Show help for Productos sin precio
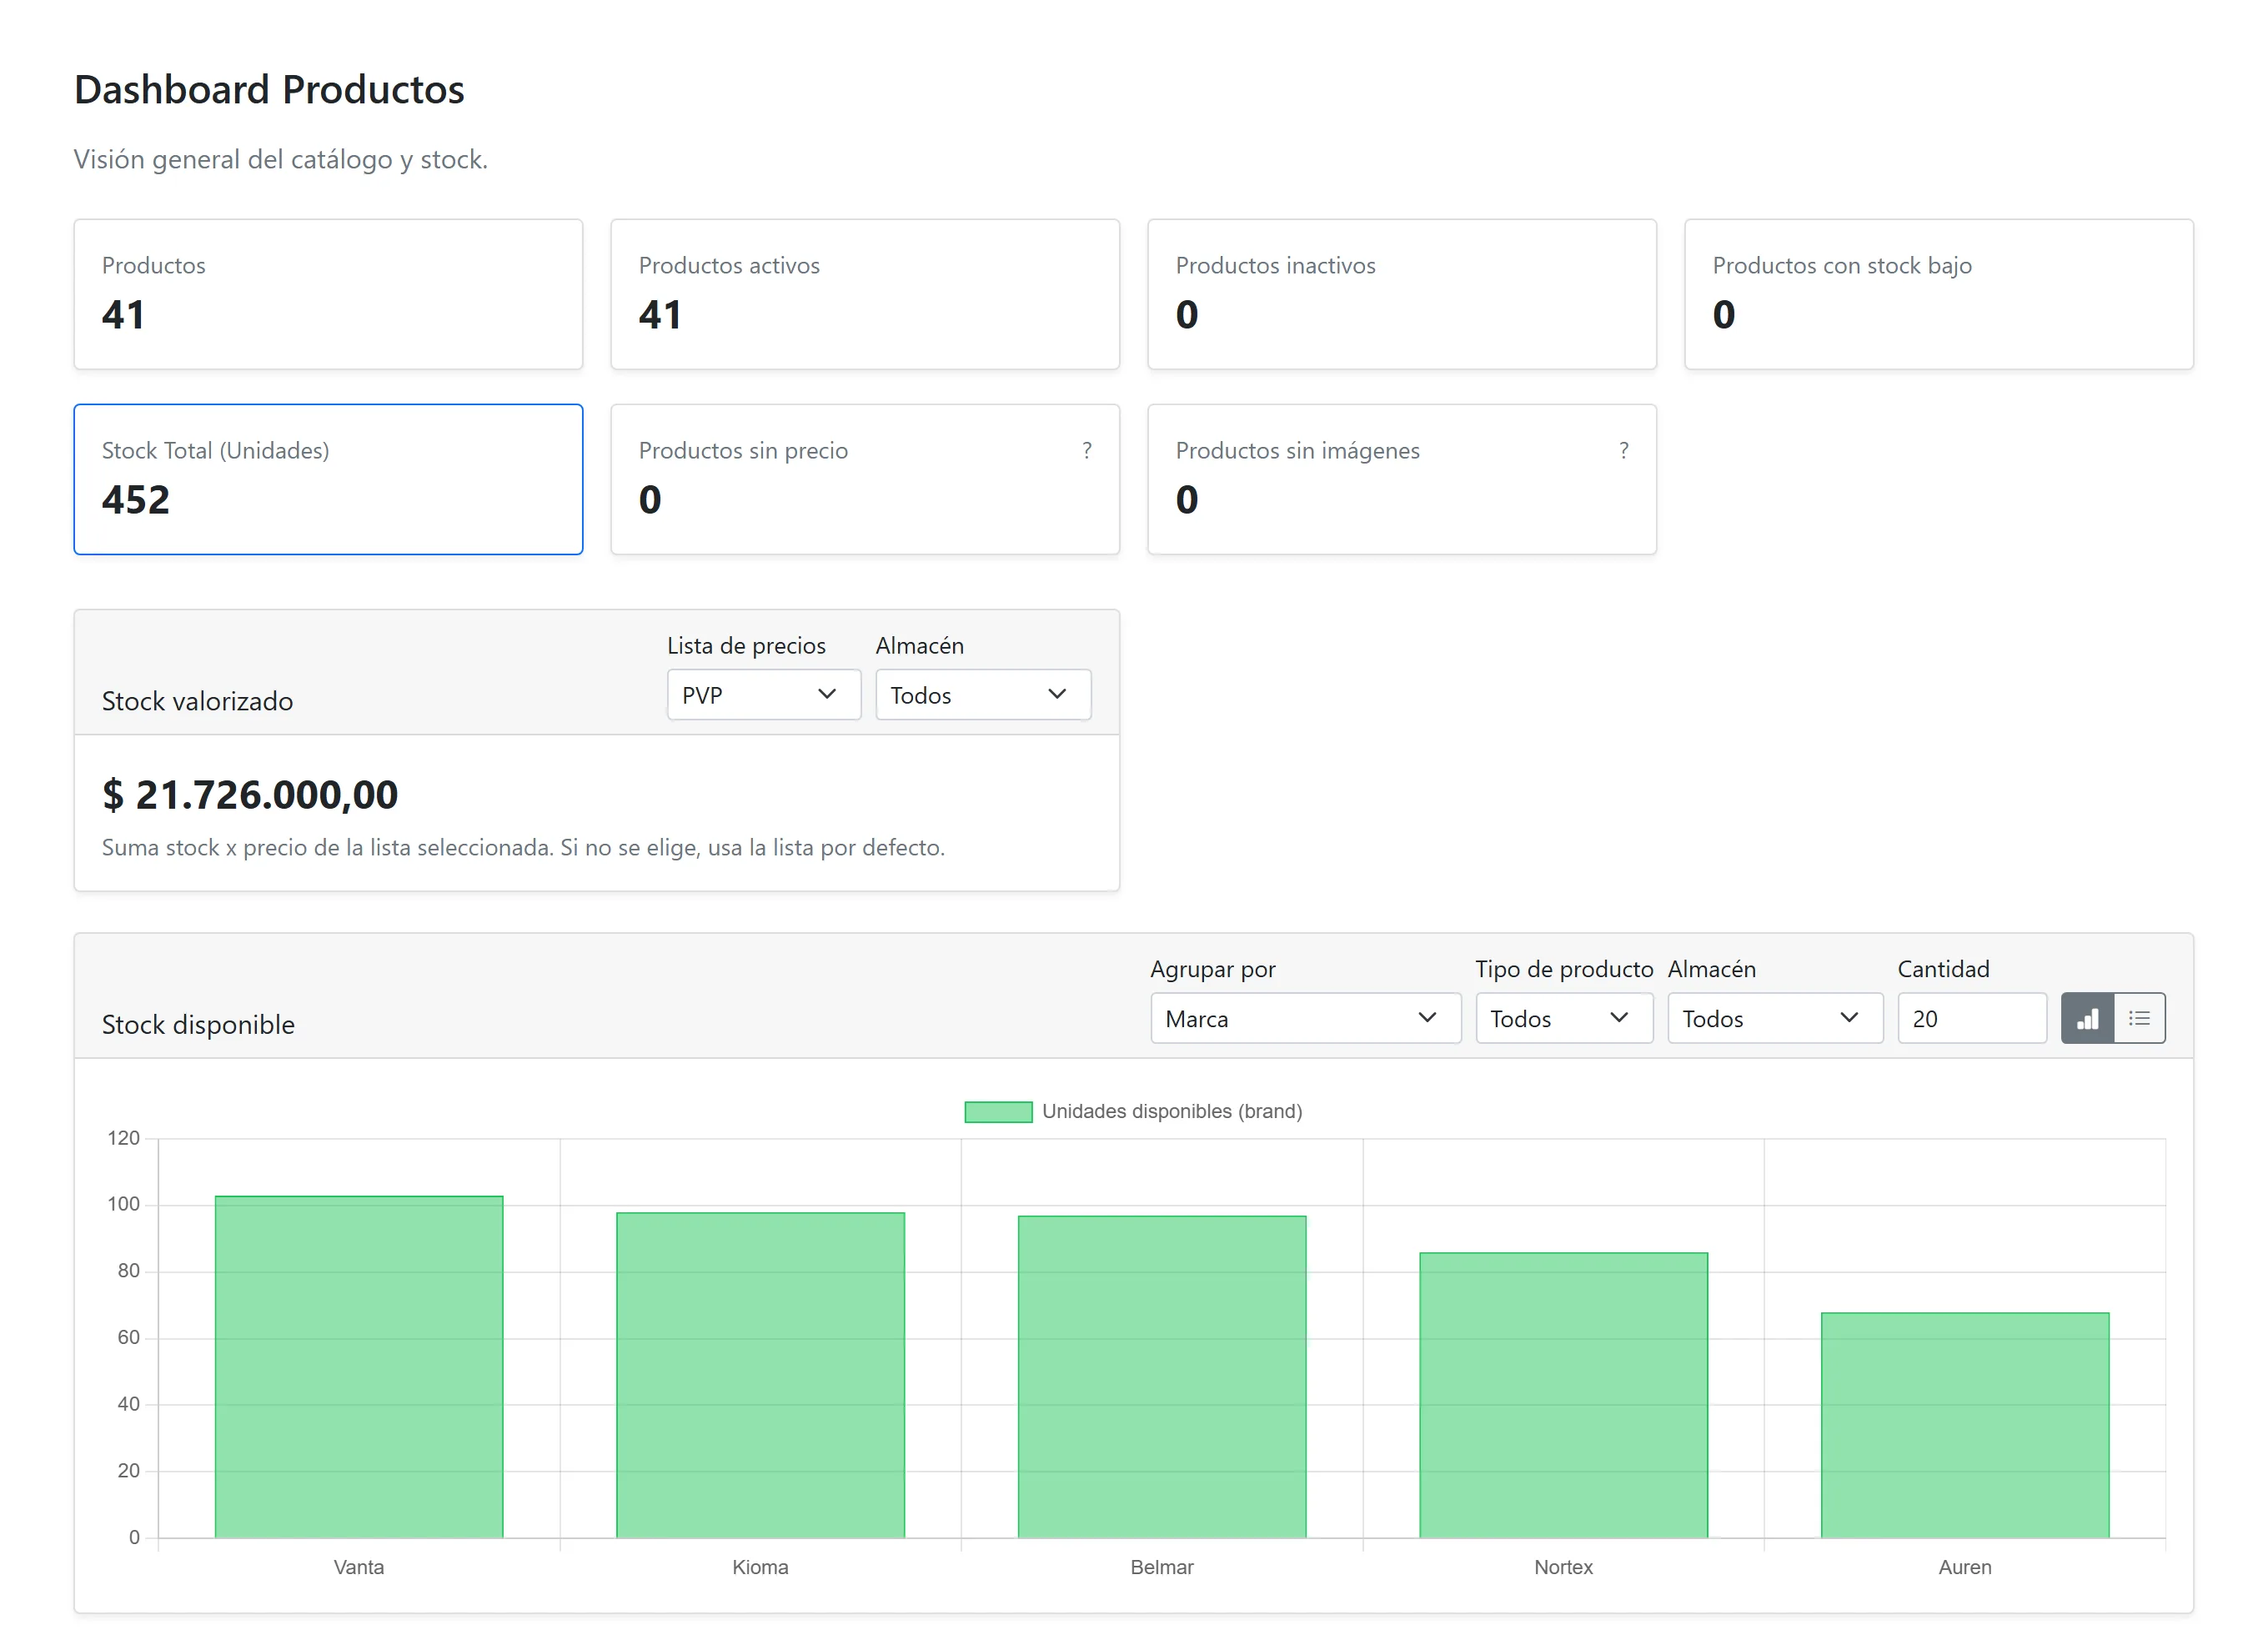Viewport: 2268px width, 1640px height. click(x=1087, y=450)
